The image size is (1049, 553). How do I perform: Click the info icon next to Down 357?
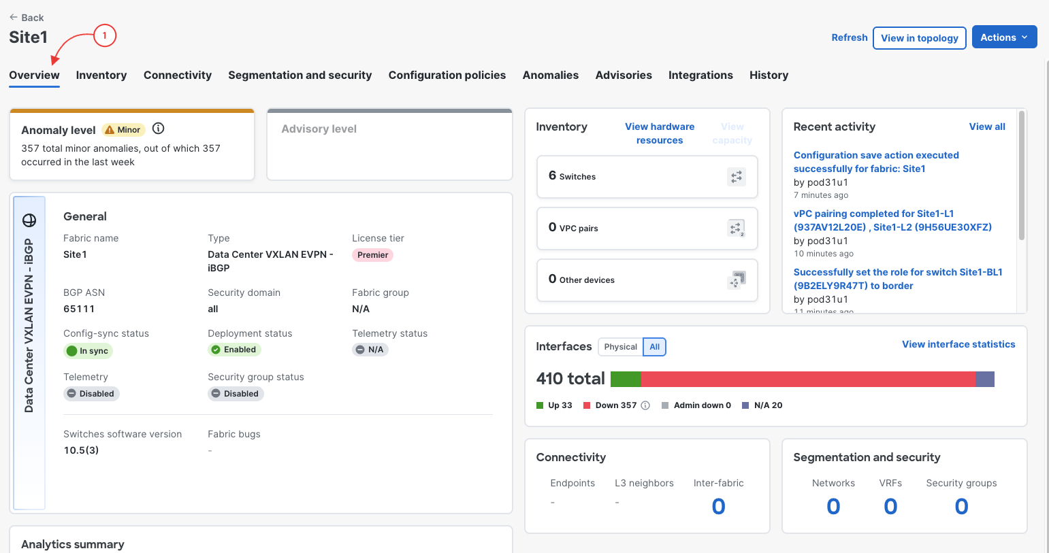pos(645,405)
